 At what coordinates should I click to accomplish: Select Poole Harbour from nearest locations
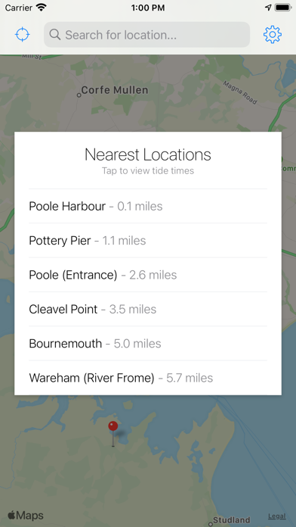click(148, 206)
